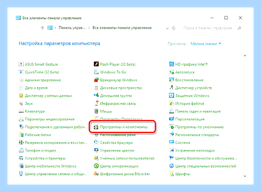
Task: Expand the address bar history dropdown arrow
Action: click(168, 28)
